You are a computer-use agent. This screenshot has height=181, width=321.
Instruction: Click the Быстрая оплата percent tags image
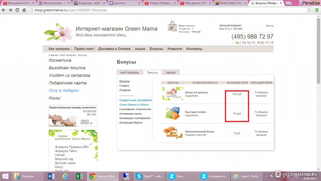click(x=173, y=113)
